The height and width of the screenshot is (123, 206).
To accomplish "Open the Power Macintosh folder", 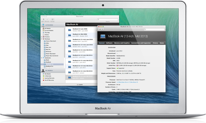I will click(50, 54).
